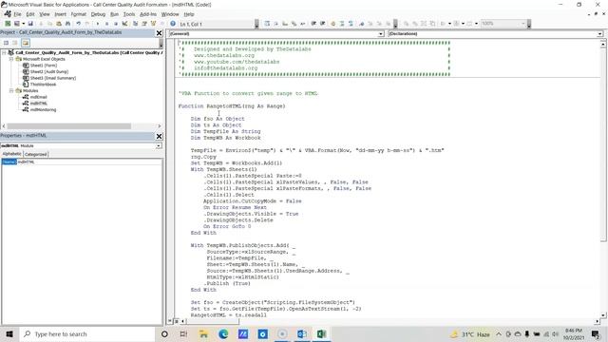Click the code window vertical scrollbar
This screenshot has height=342, width=608.
[x=603, y=143]
